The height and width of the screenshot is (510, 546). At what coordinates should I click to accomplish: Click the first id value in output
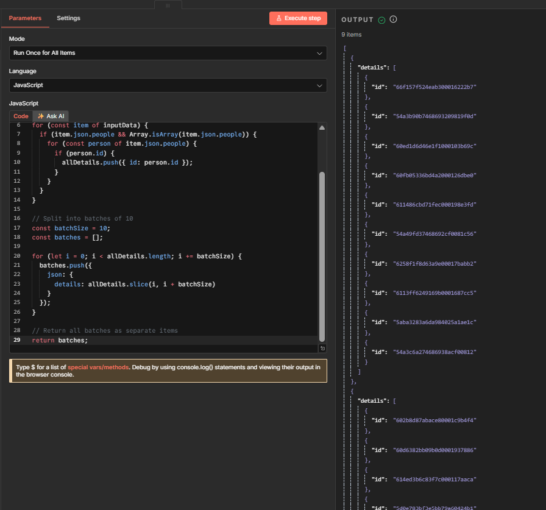[x=434, y=87]
